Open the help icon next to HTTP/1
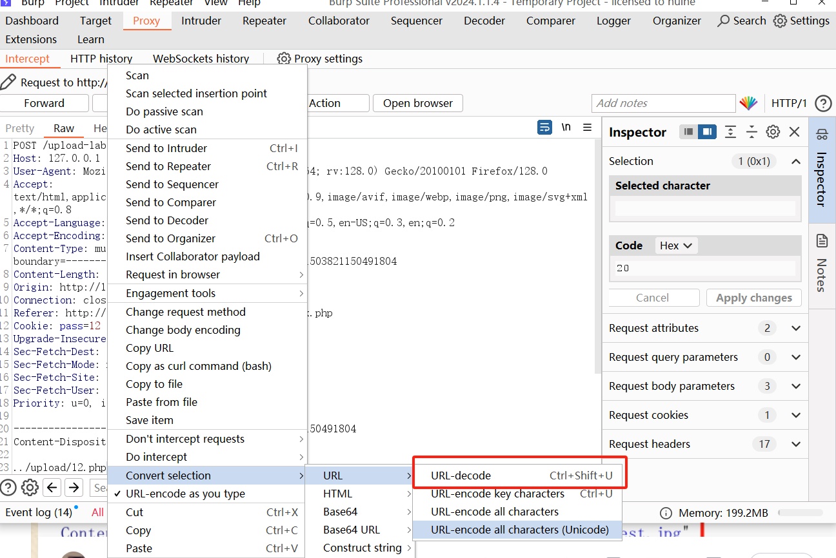 coord(823,103)
